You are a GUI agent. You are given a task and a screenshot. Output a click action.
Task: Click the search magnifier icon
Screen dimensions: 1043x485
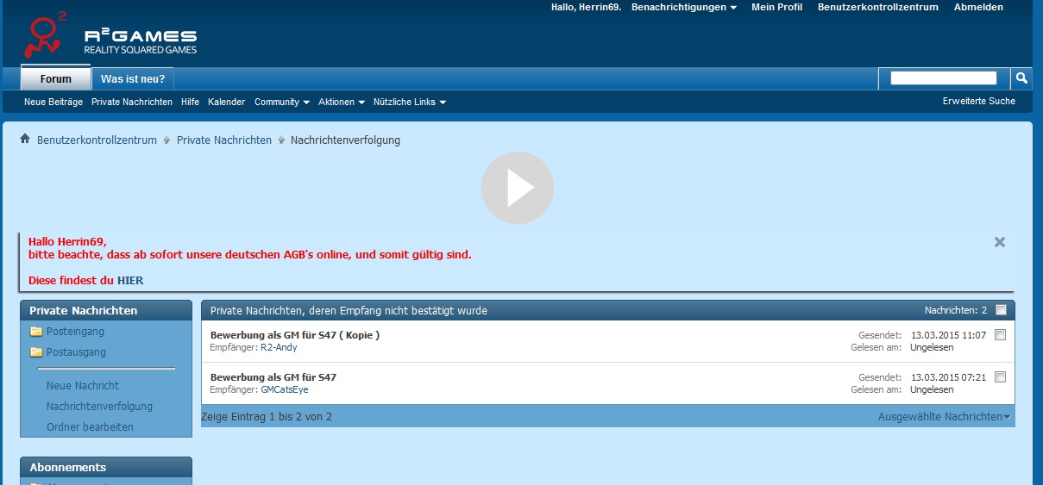(1021, 78)
